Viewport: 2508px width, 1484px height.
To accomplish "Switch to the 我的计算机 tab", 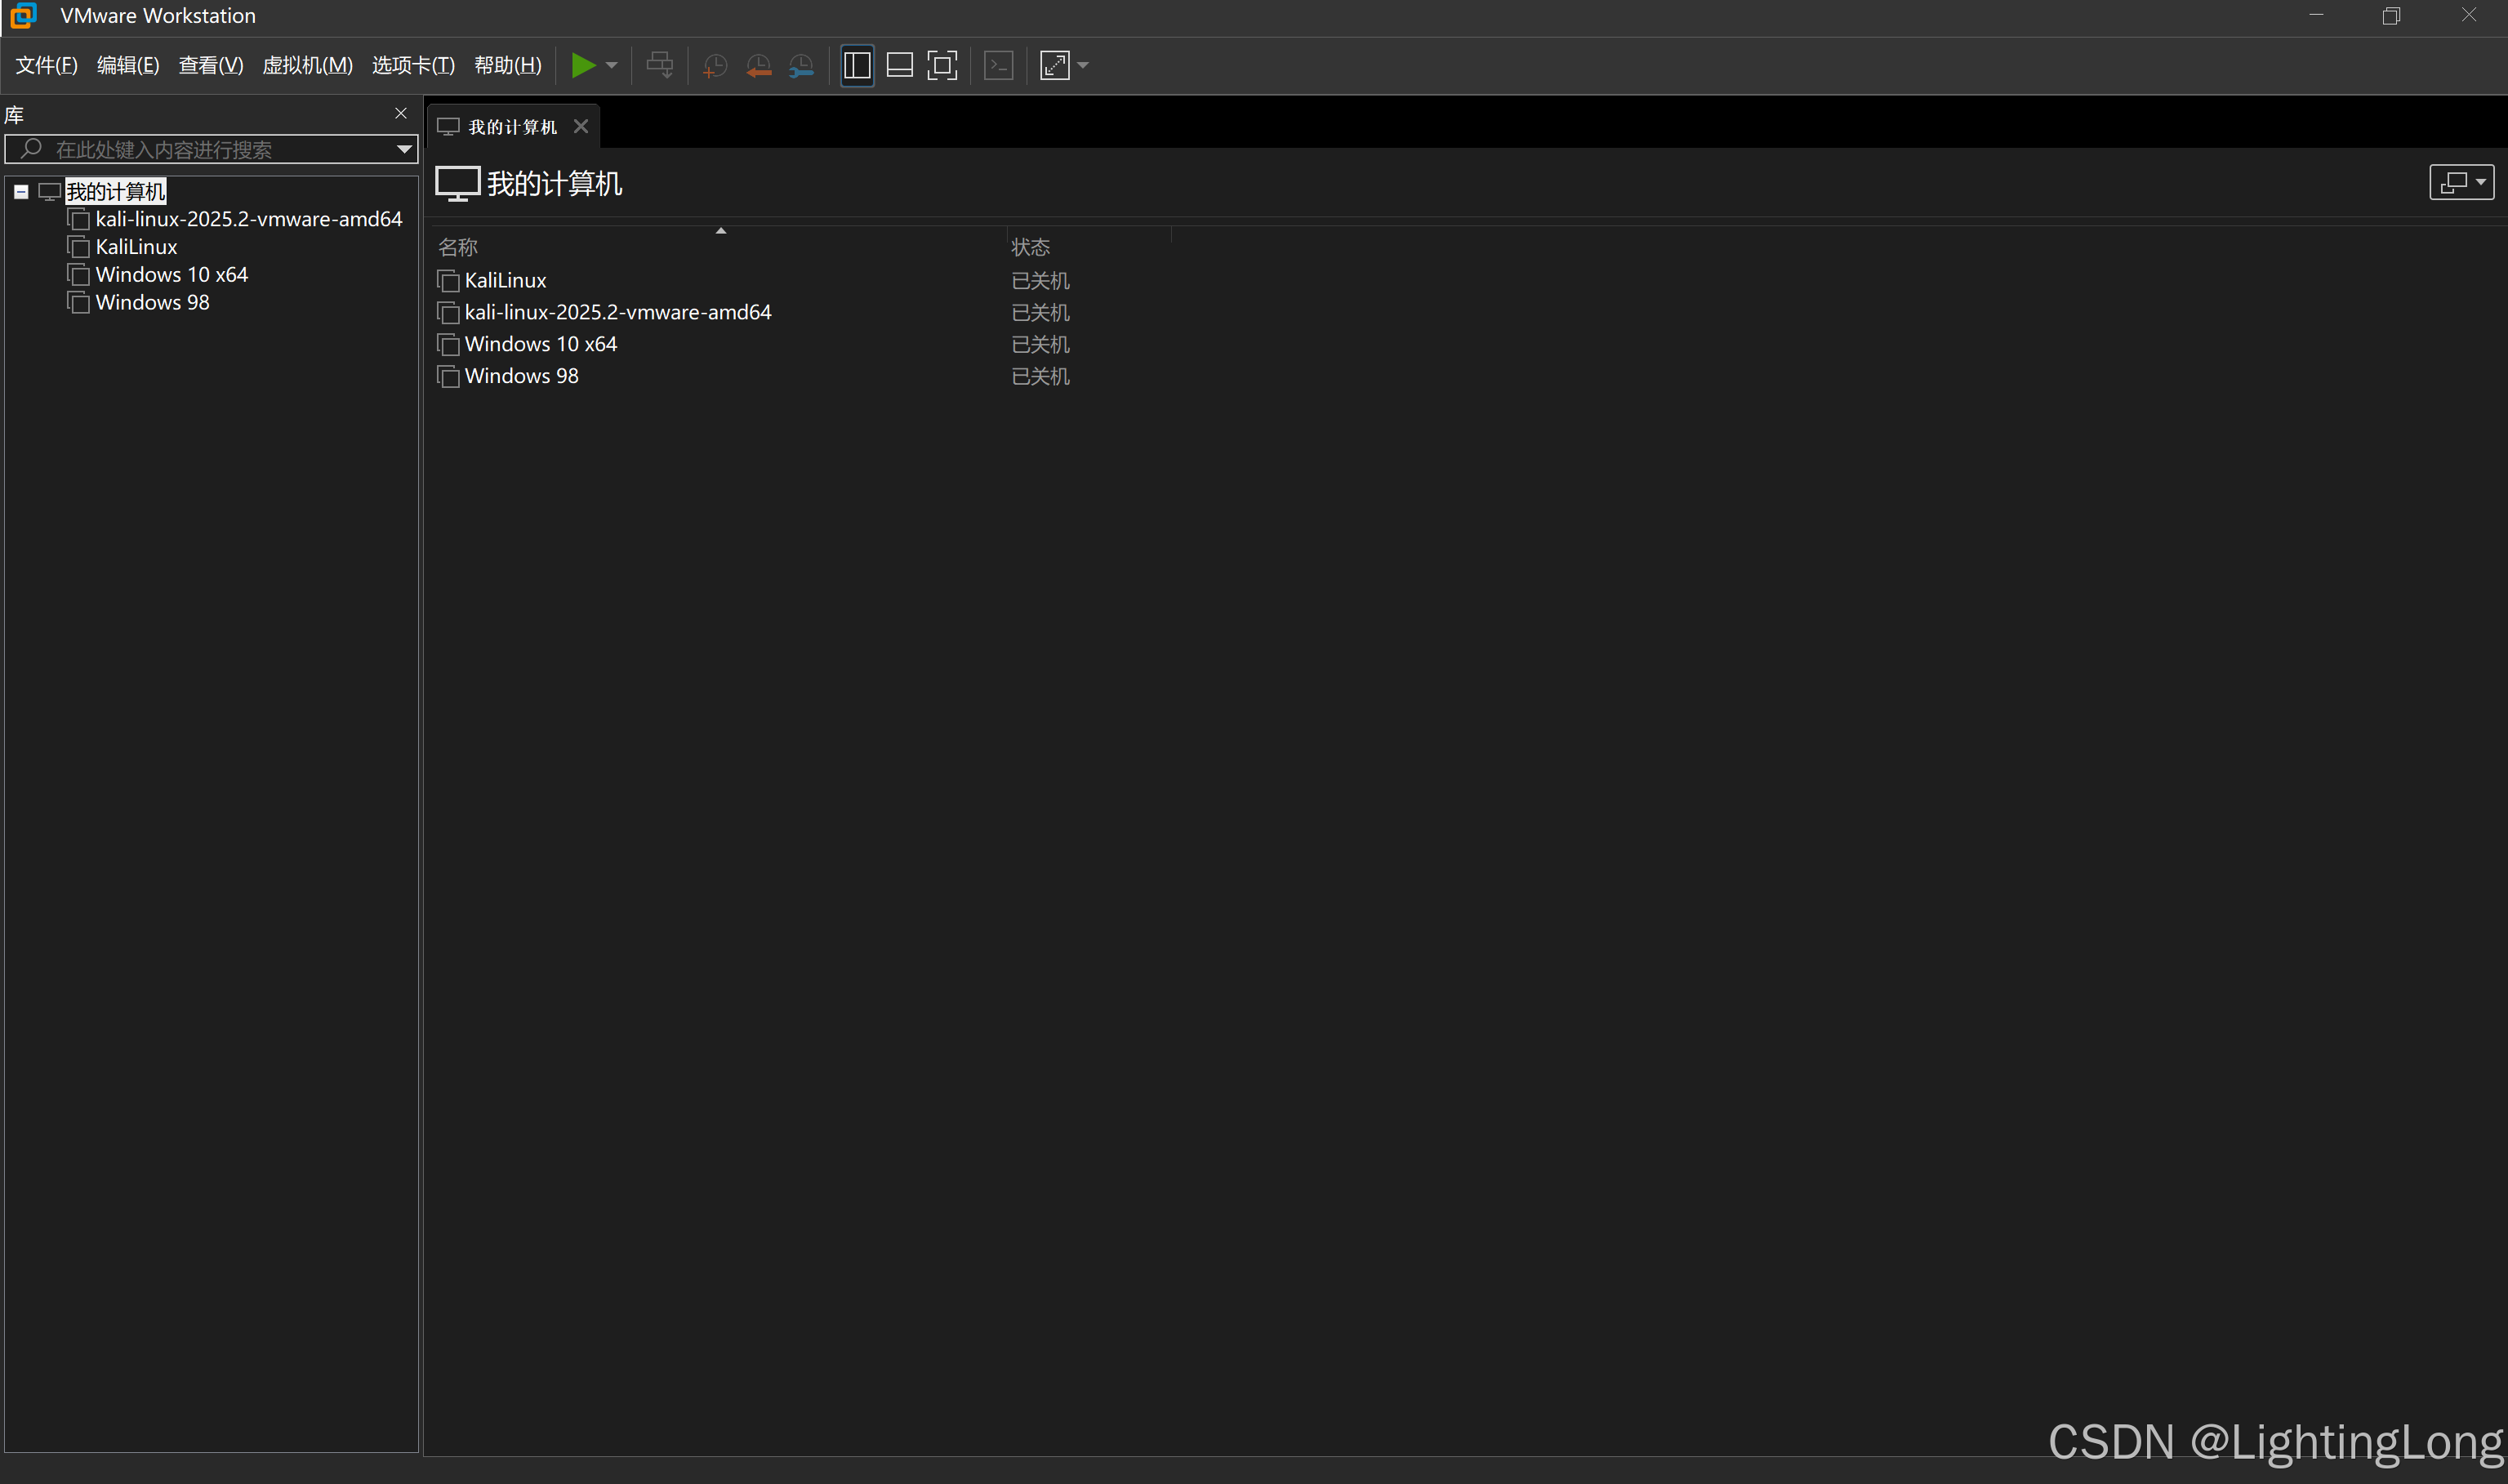I will click(510, 126).
